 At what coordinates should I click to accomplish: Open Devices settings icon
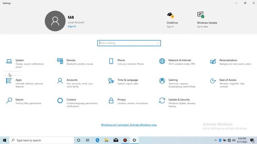click(60, 61)
